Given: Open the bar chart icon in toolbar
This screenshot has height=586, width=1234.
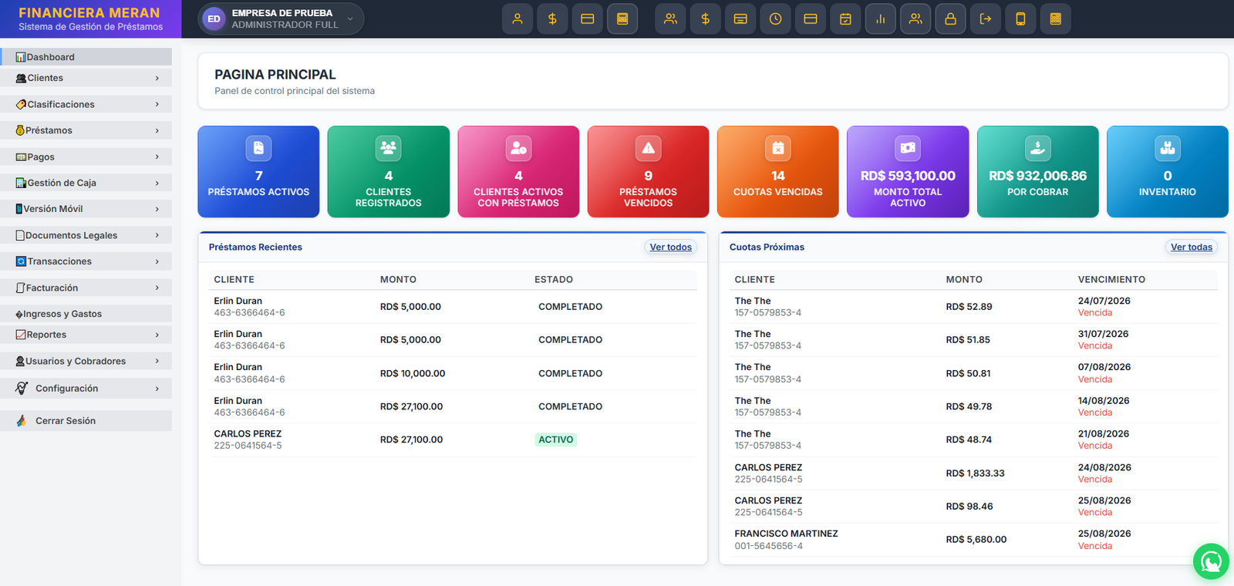Looking at the screenshot, I should tap(880, 19).
